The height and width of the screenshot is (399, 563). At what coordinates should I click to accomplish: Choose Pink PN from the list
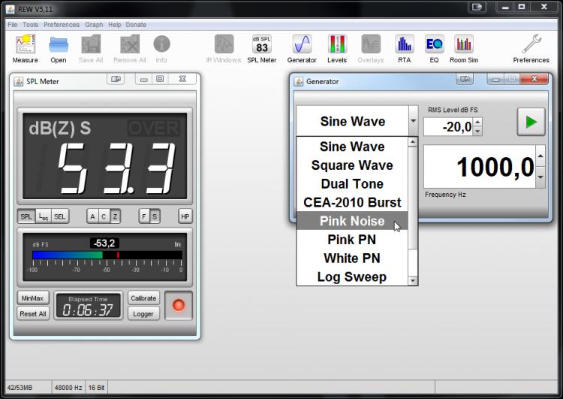click(x=352, y=240)
